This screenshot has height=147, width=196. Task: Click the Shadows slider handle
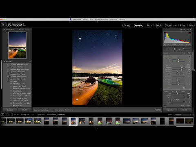pyautogui.click(x=177, y=72)
